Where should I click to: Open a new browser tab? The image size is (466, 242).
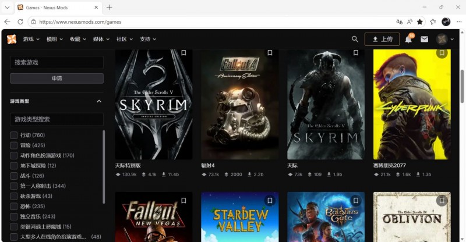coord(110,8)
